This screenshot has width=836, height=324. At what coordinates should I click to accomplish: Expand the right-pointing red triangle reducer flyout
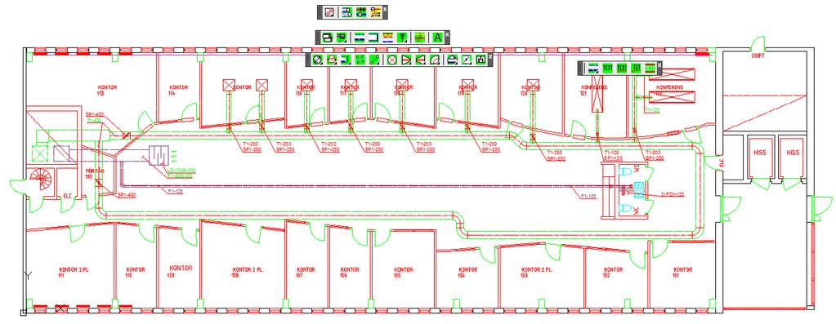tap(406, 60)
